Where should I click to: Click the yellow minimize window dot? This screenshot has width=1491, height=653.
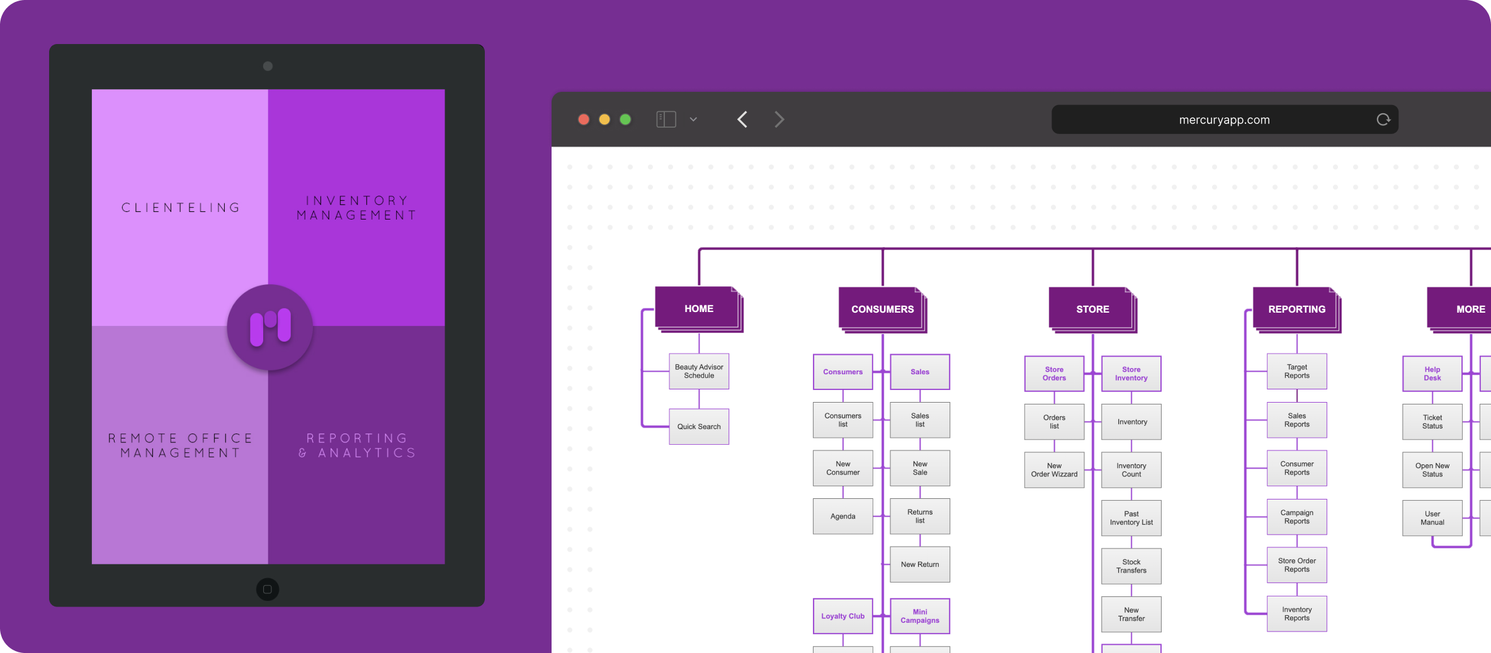coord(604,120)
